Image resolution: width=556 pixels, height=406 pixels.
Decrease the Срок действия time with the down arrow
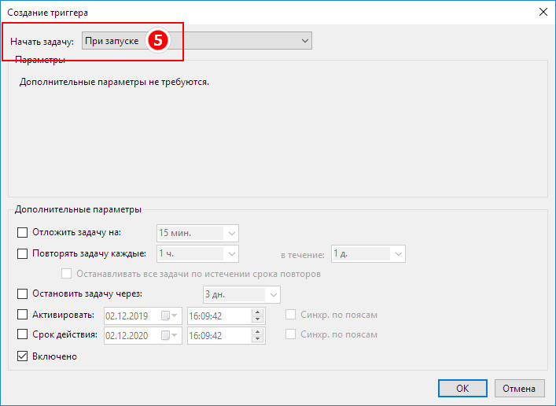(x=258, y=340)
